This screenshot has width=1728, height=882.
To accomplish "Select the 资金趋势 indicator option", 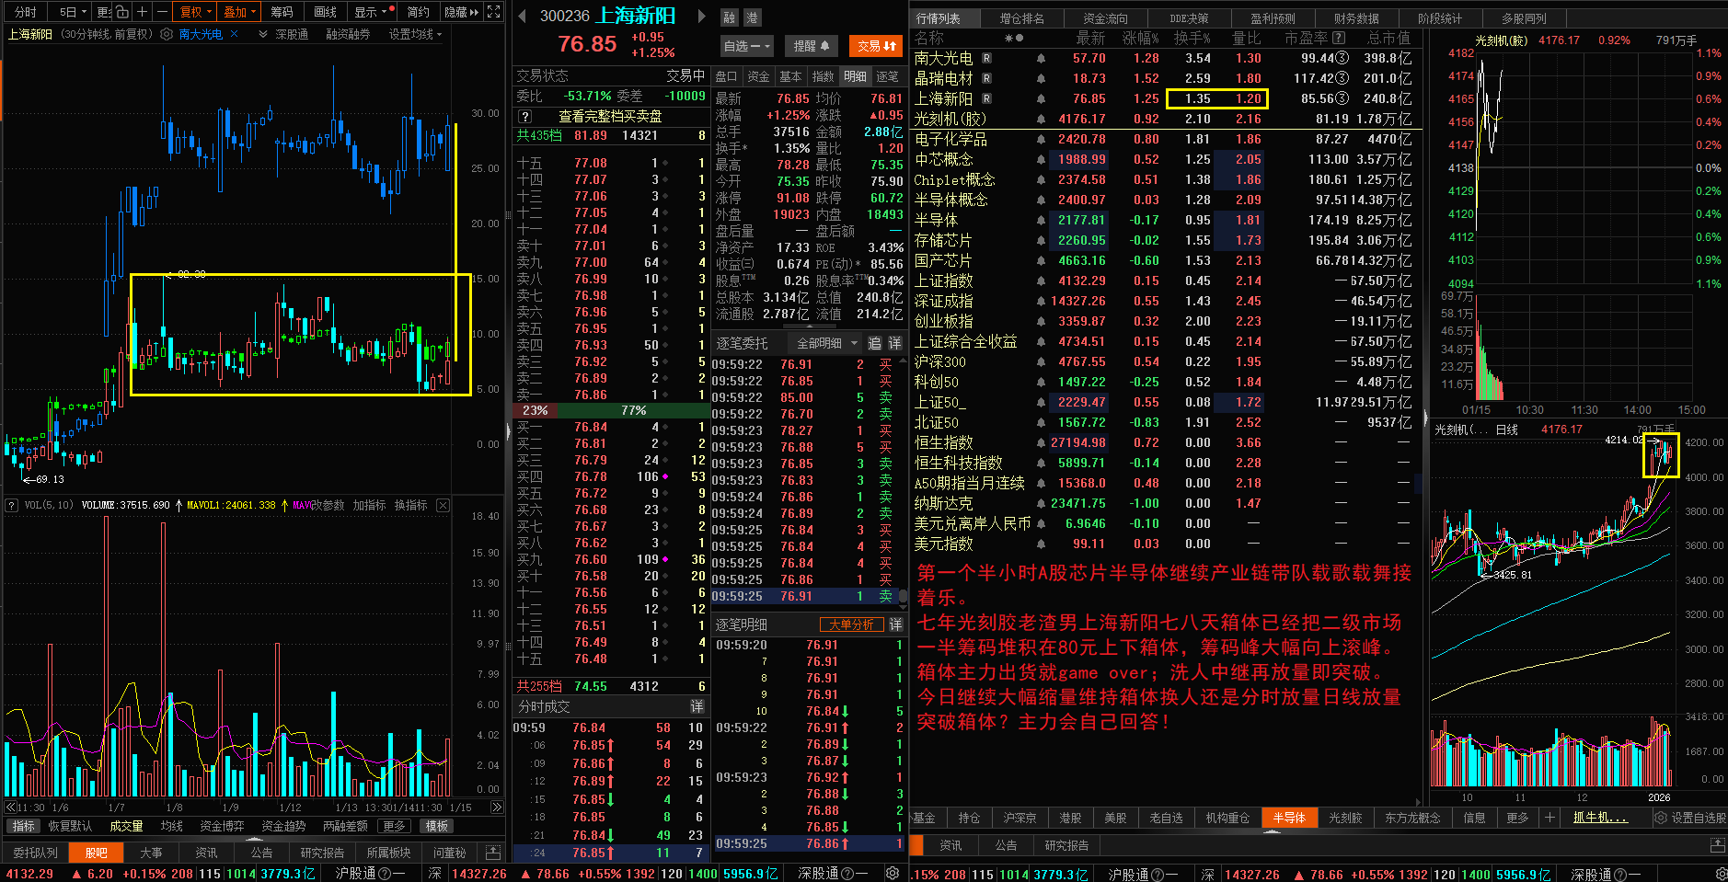I will pos(283,826).
